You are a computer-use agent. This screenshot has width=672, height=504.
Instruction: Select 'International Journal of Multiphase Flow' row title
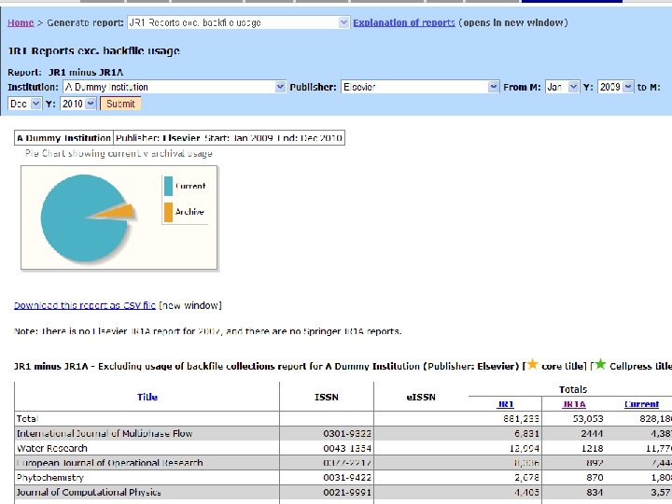coord(105,434)
